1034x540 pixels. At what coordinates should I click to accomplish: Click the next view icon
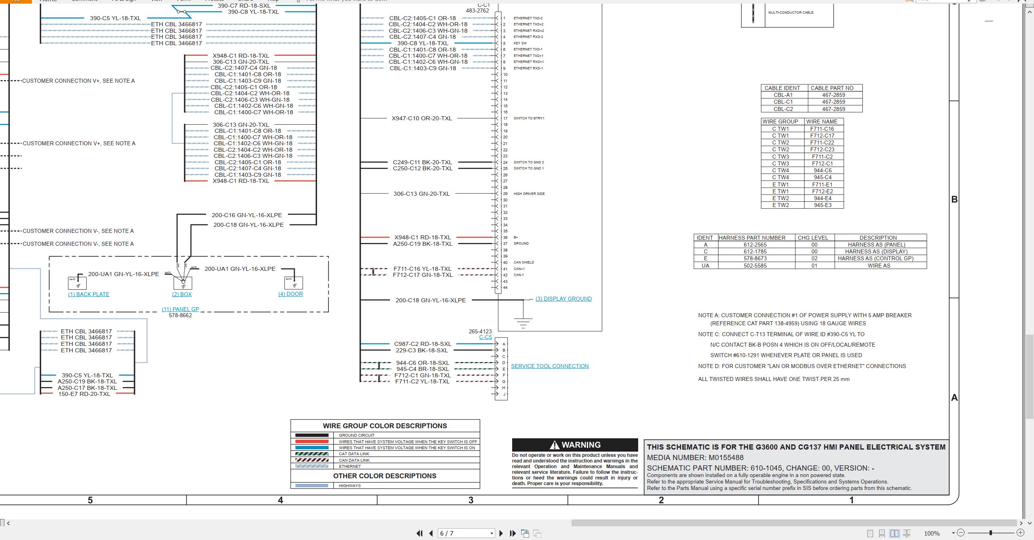click(537, 534)
